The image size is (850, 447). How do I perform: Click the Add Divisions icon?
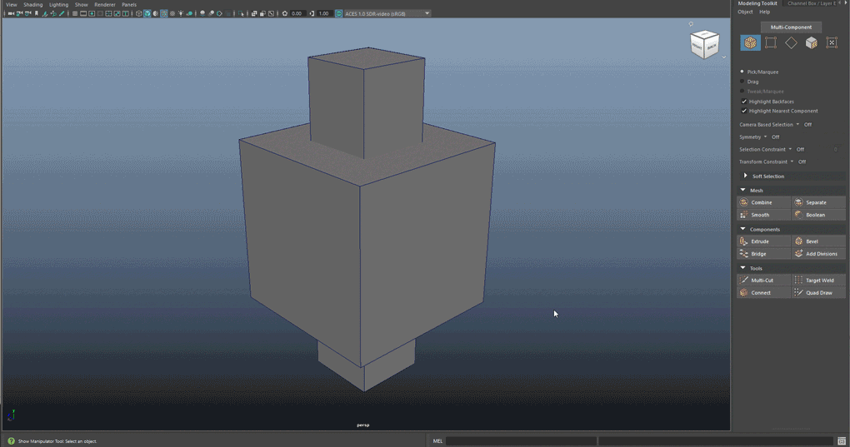(x=798, y=254)
